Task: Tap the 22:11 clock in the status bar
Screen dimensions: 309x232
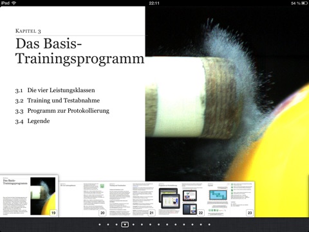Action: [154, 3]
